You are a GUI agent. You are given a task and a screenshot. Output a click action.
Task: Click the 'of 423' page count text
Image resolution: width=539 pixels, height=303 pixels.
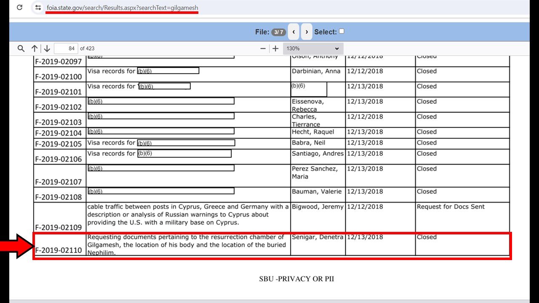pyautogui.click(x=87, y=48)
